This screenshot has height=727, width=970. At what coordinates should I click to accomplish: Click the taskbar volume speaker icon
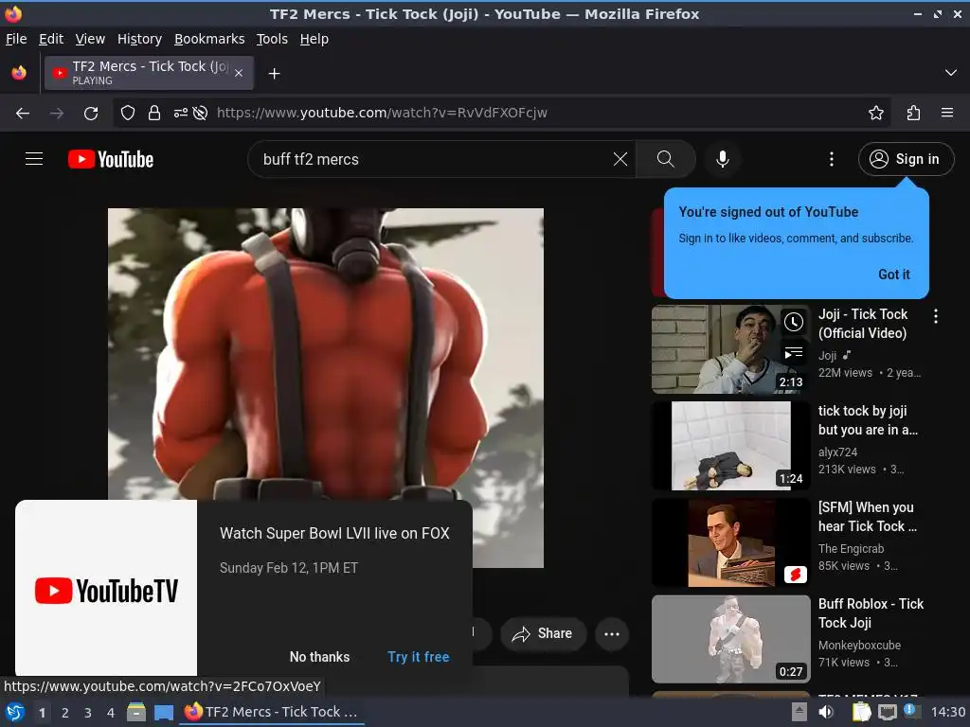(x=826, y=712)
